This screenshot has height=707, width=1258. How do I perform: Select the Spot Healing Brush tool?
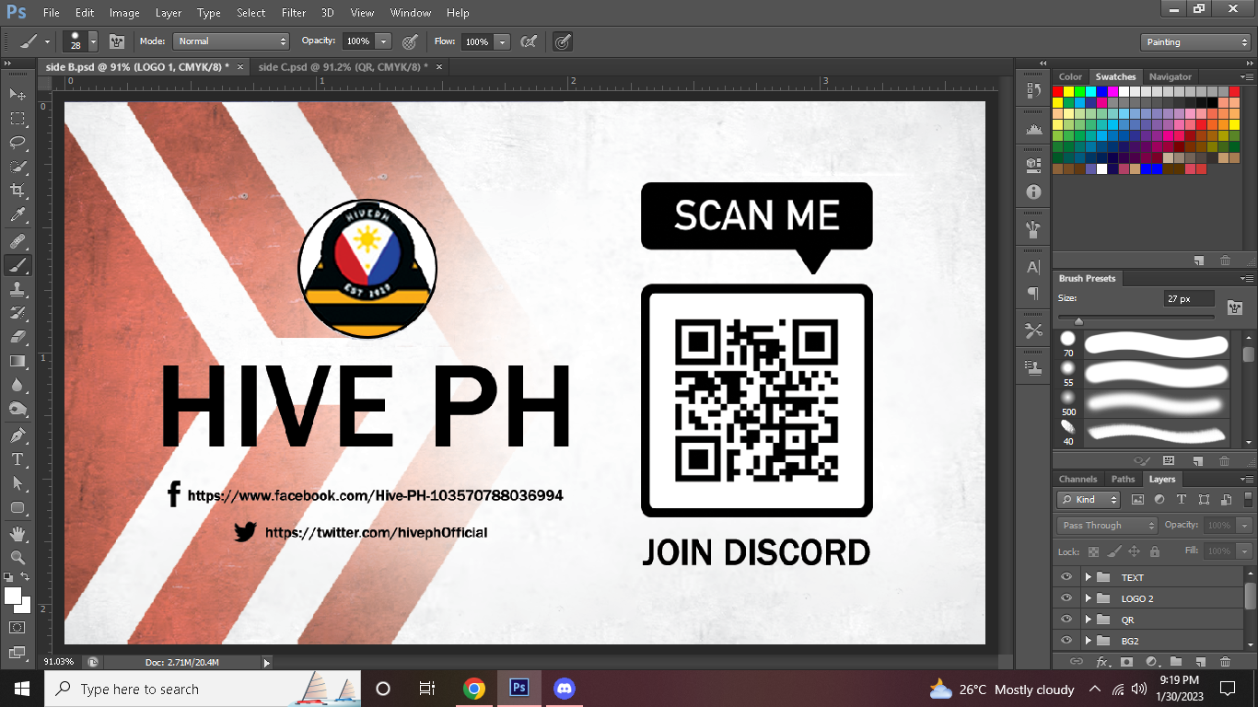[17, 241]
